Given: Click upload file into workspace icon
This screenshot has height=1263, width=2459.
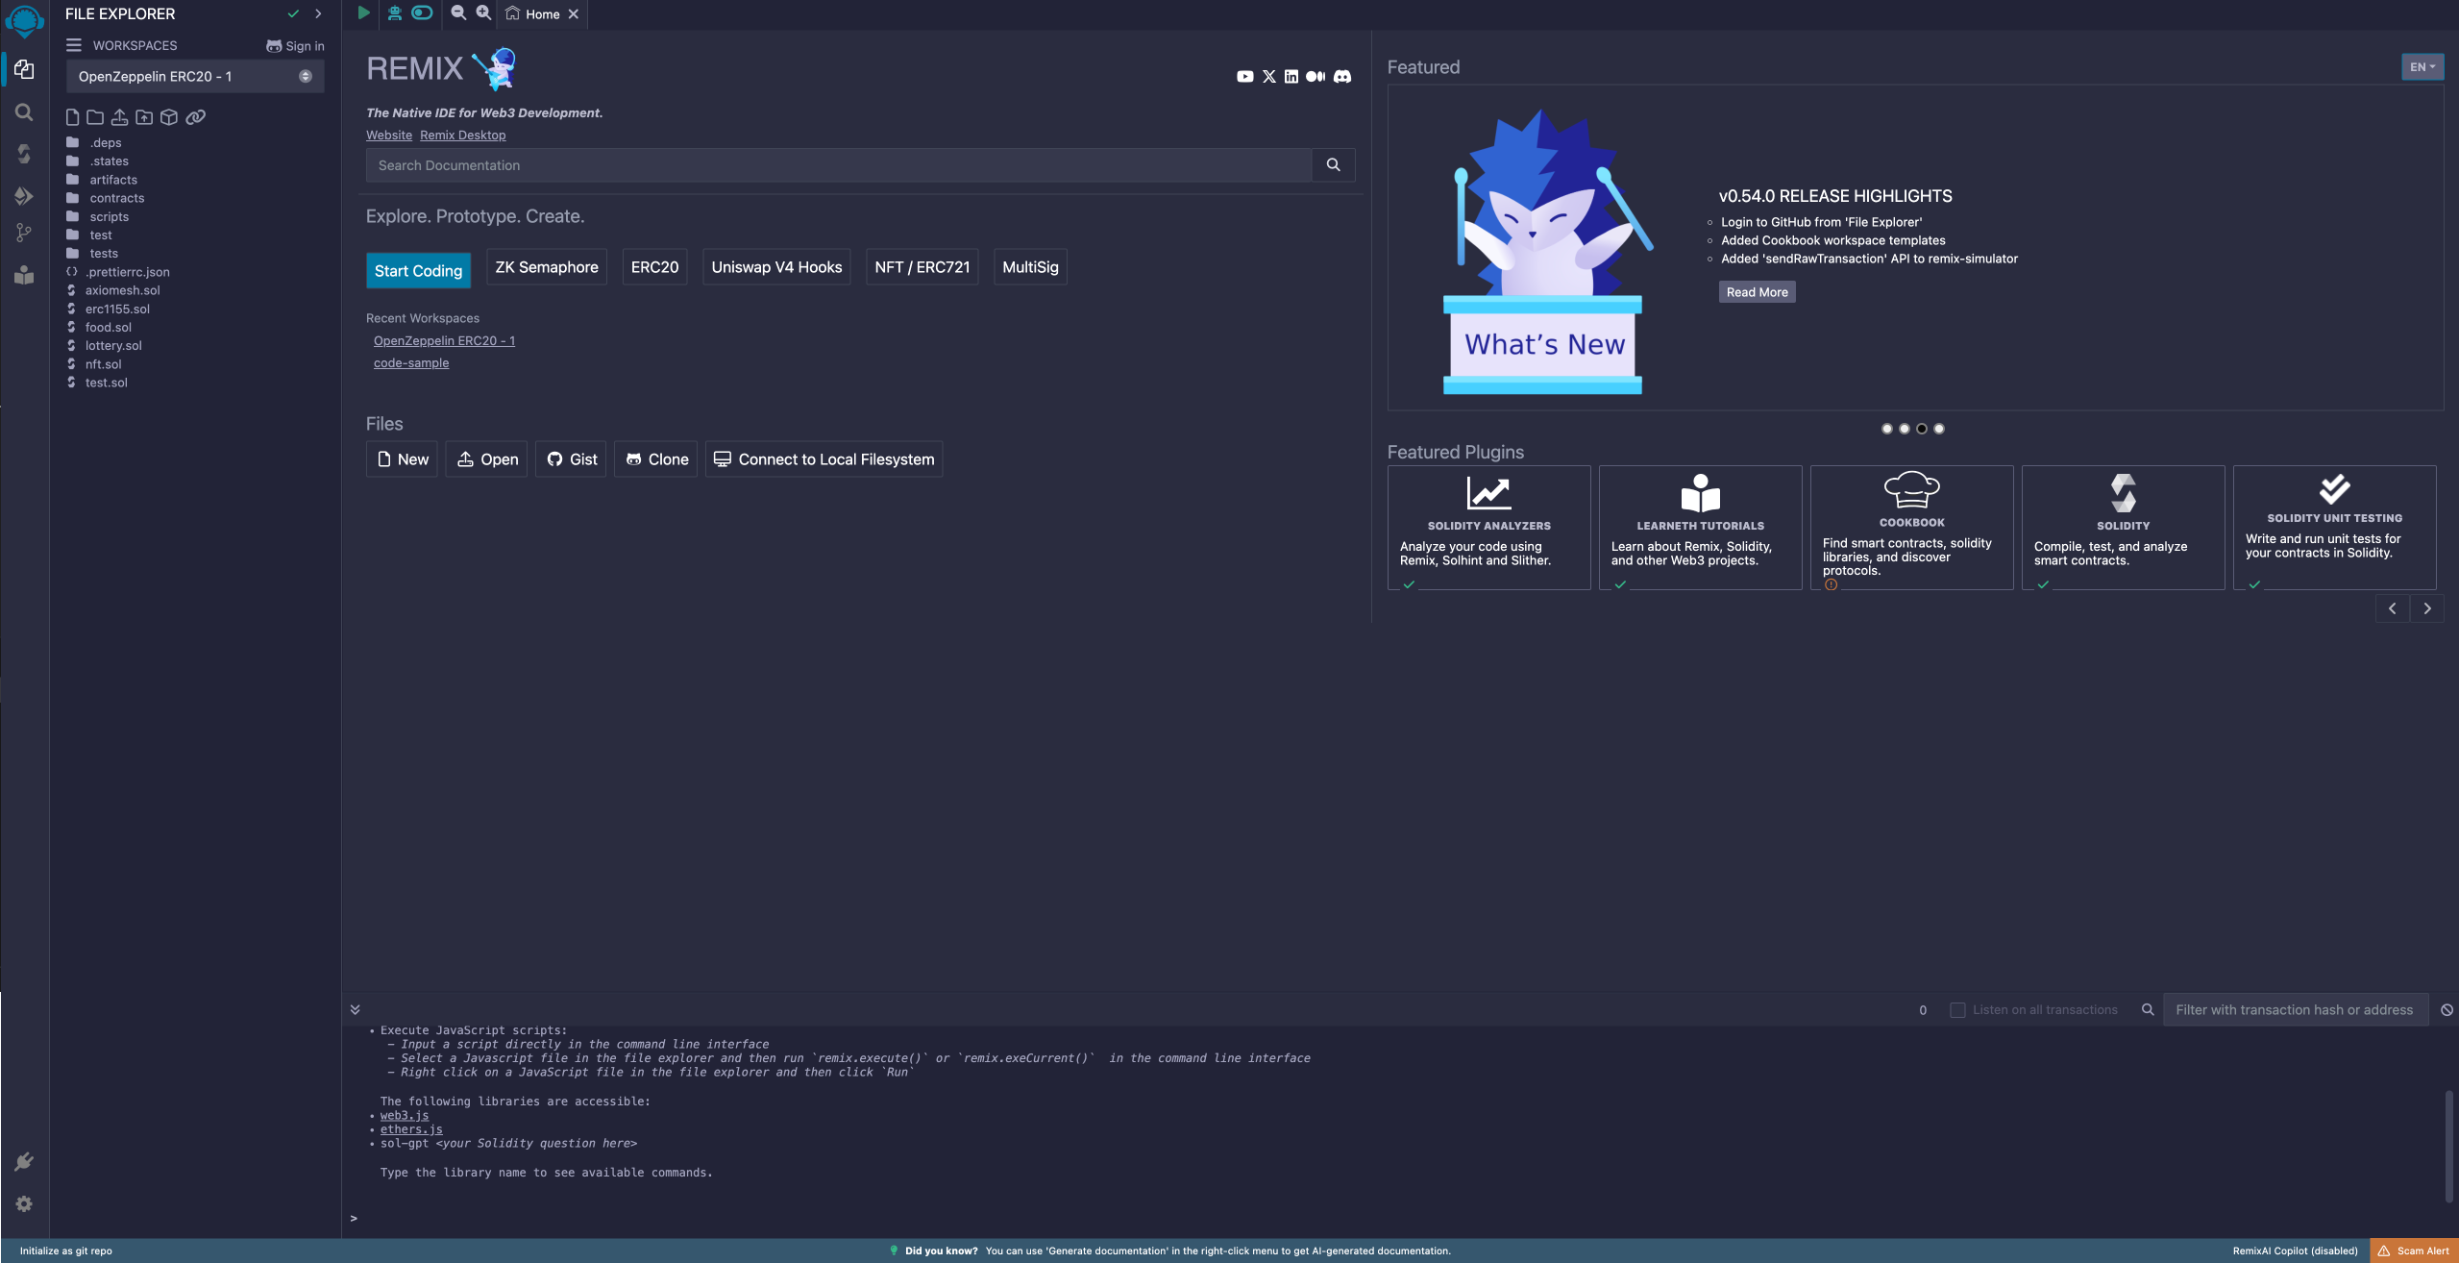Looking at the screenshot, I should 119,117.
